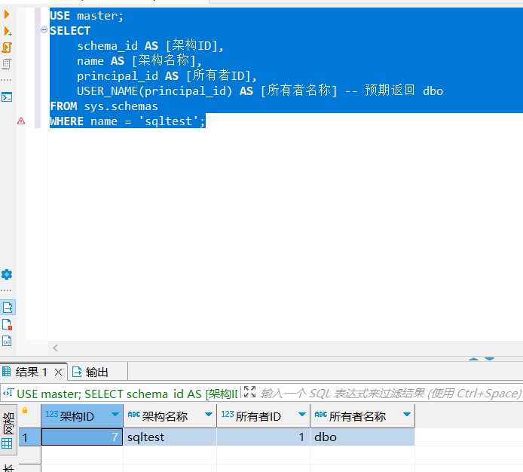This screenshot has height=472, width=523.
Task: Open the explain execution plan icon
Action: [7, 64]
